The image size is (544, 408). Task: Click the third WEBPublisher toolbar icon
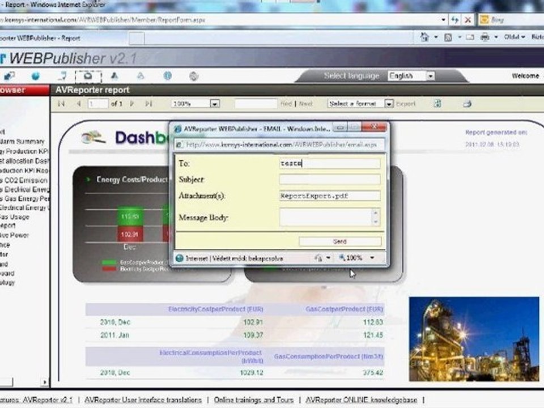(63, 75)
